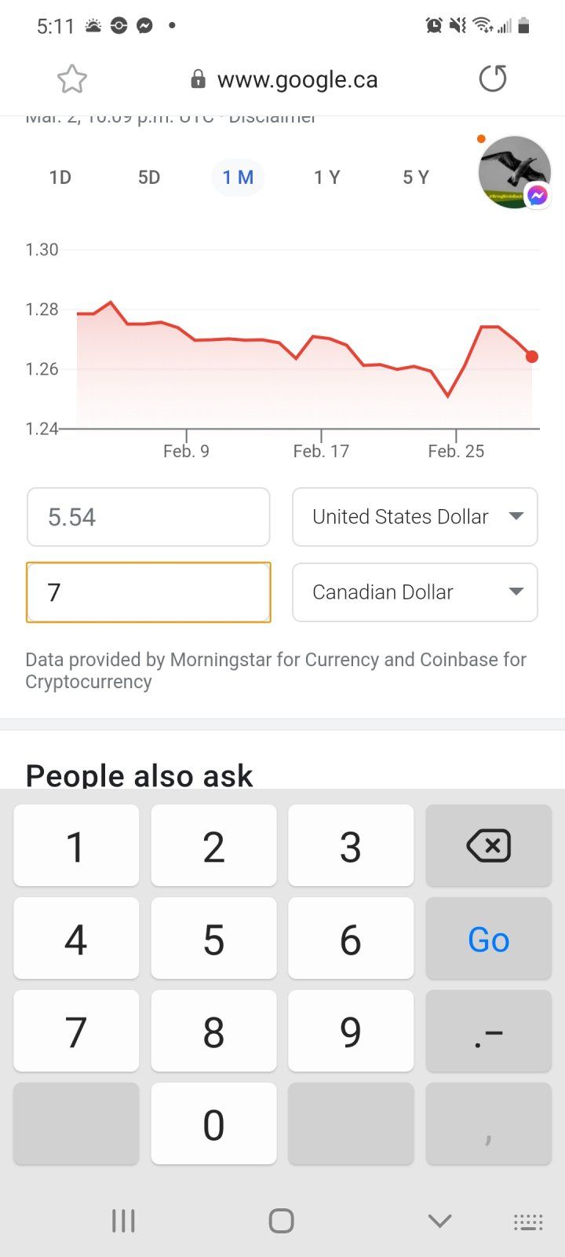Viewport: 565px width, 1257px height.
Task: Tap the number 5 key
Action: [213, 939]
